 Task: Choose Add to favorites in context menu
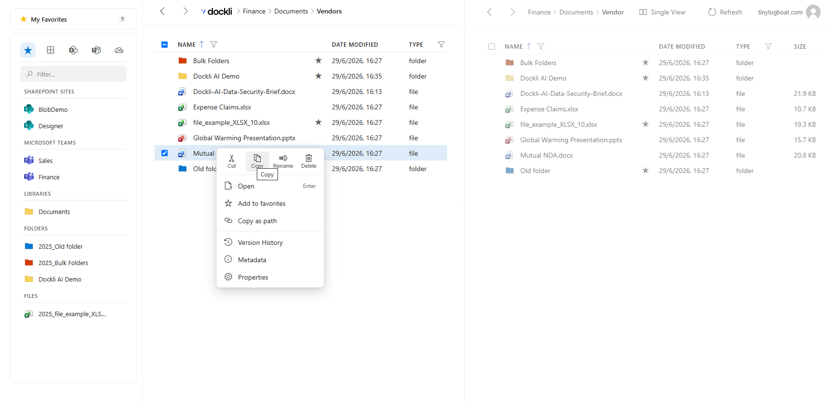[270, 203]
